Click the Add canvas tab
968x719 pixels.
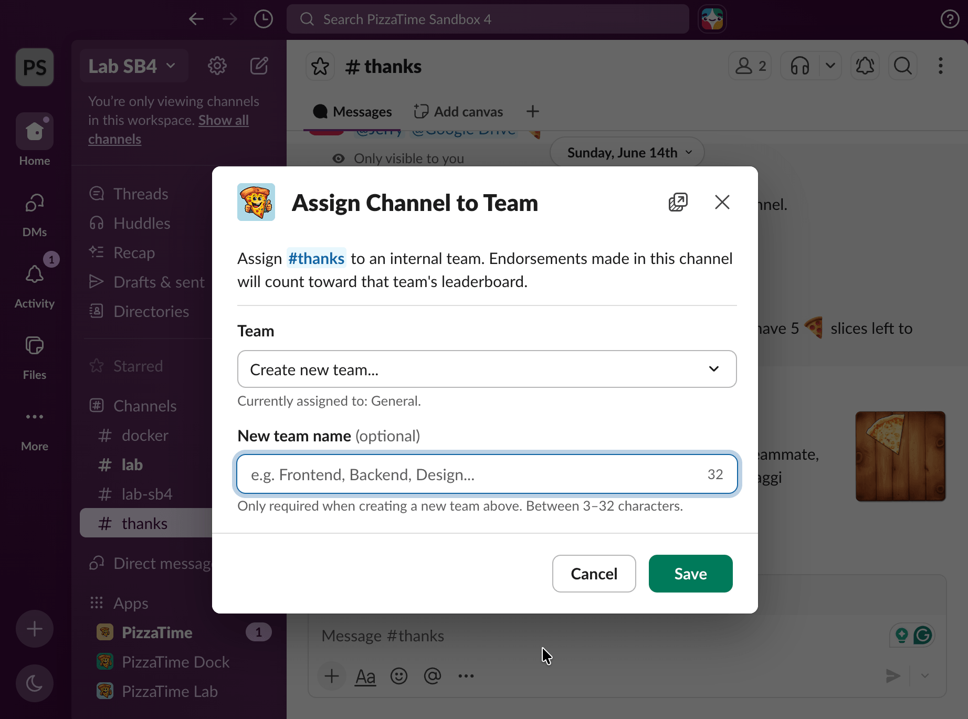[x=458, y=111]
